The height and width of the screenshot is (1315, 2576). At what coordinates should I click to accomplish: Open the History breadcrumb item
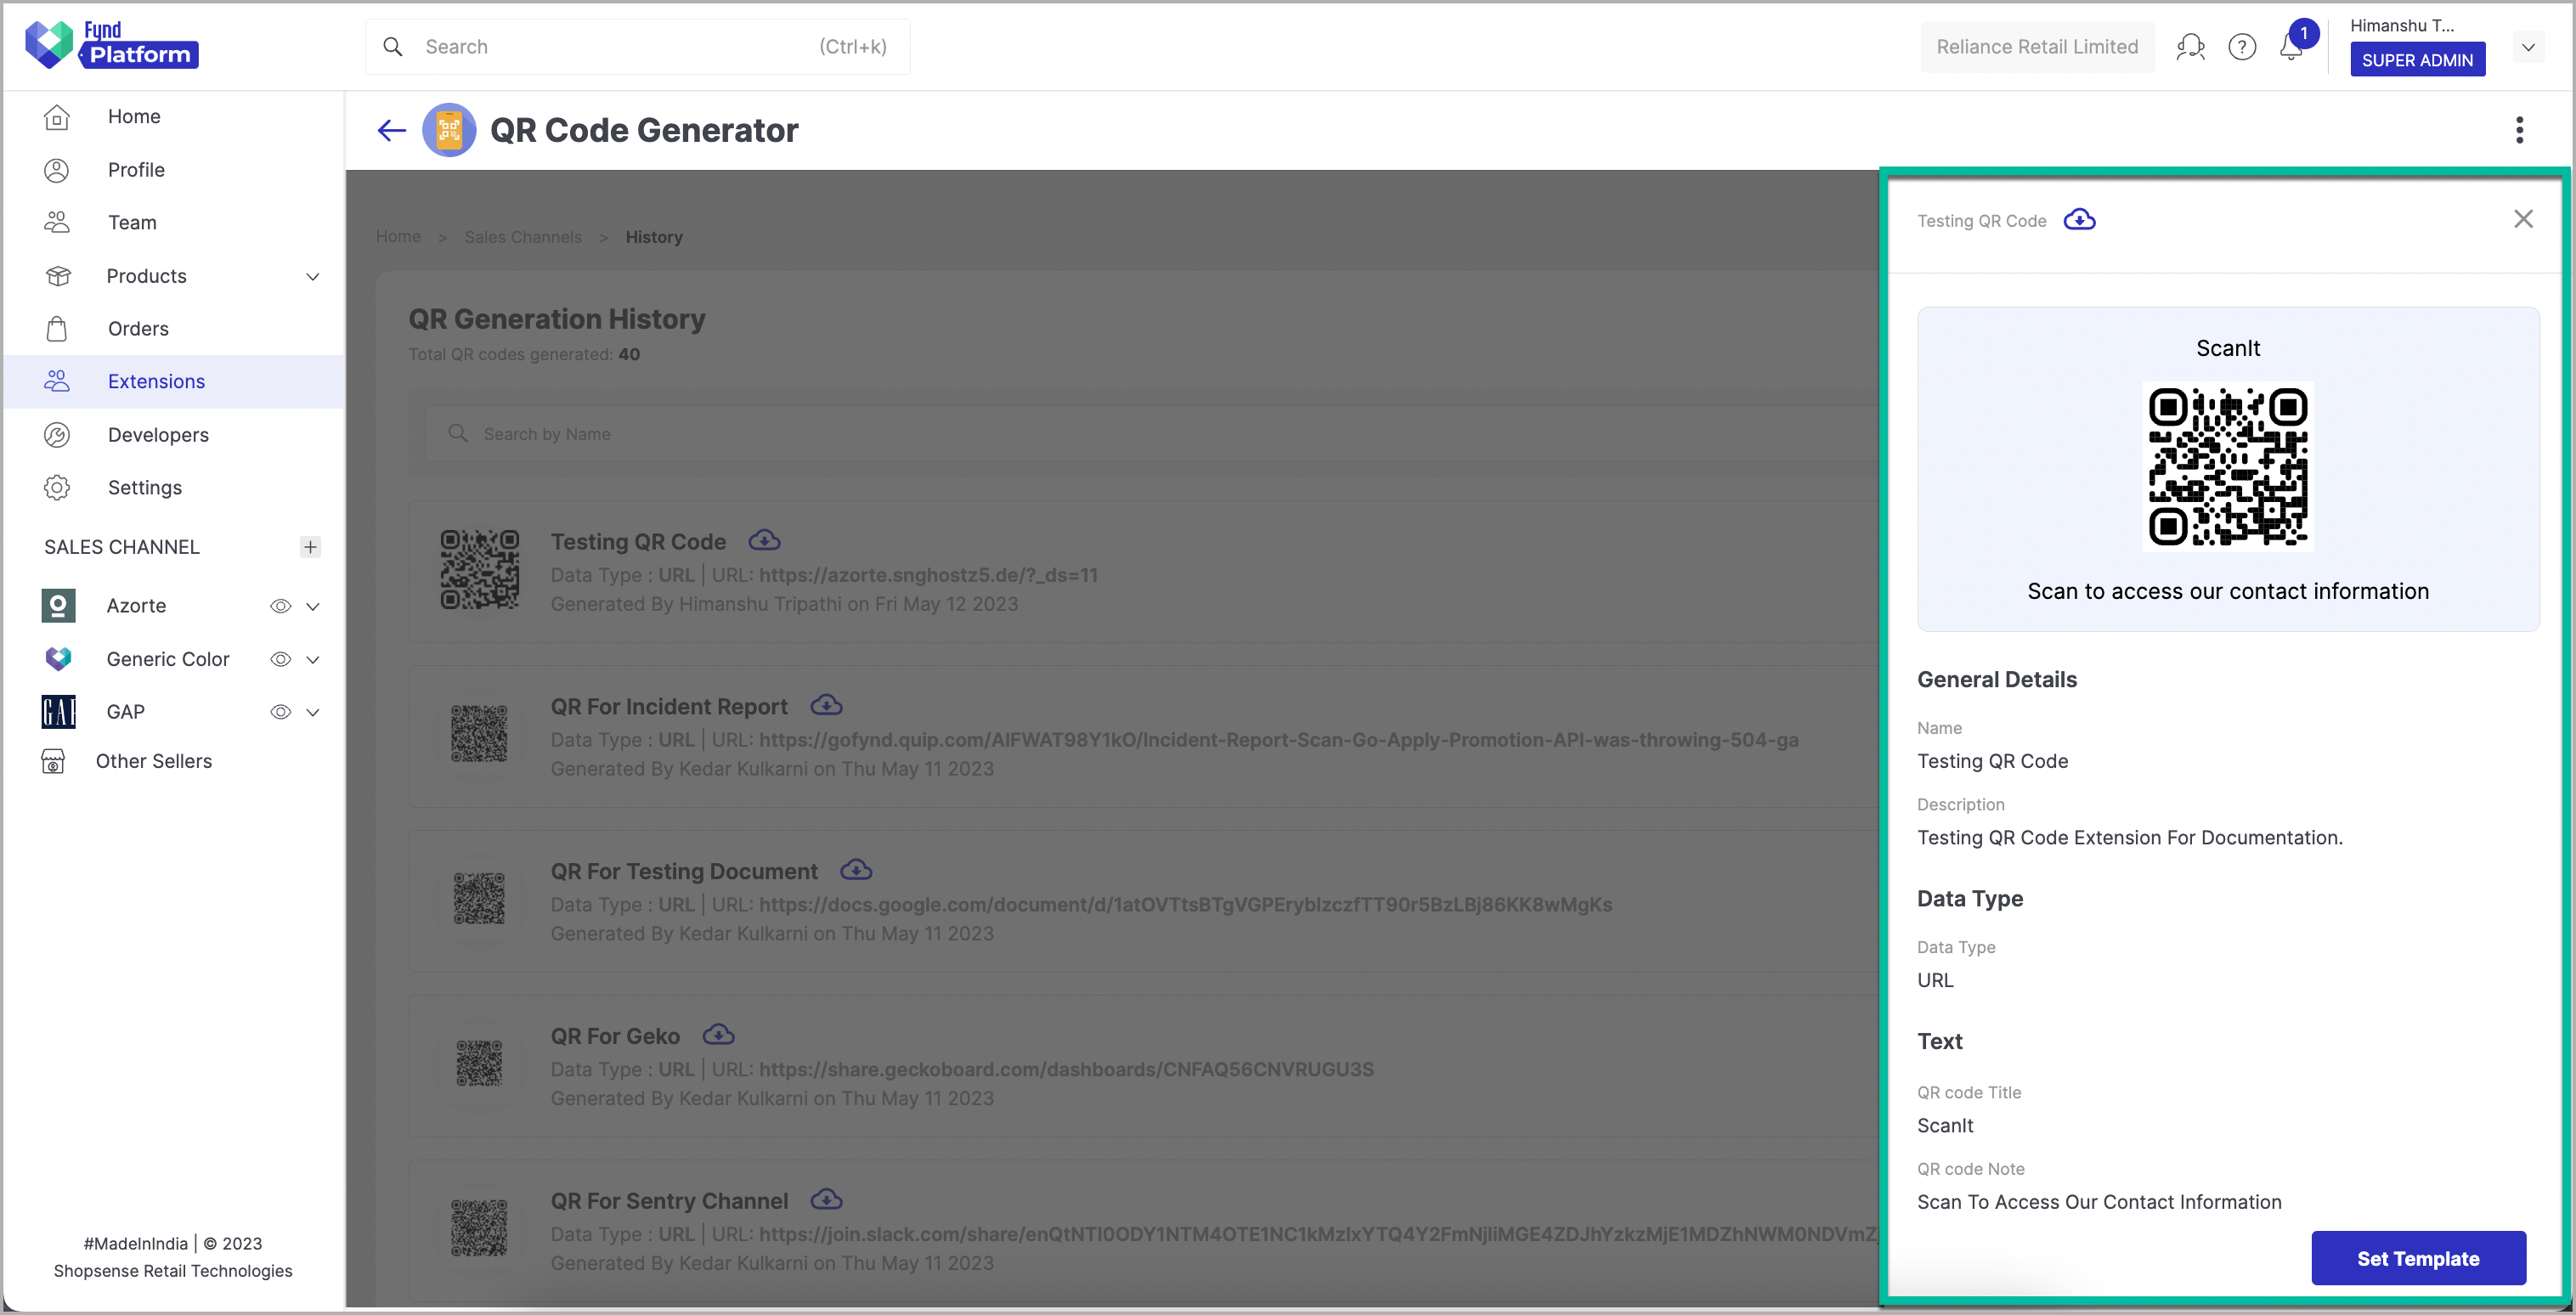tap(654, 236)
